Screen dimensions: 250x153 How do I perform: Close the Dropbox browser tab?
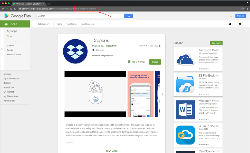(x=44, y=4)
